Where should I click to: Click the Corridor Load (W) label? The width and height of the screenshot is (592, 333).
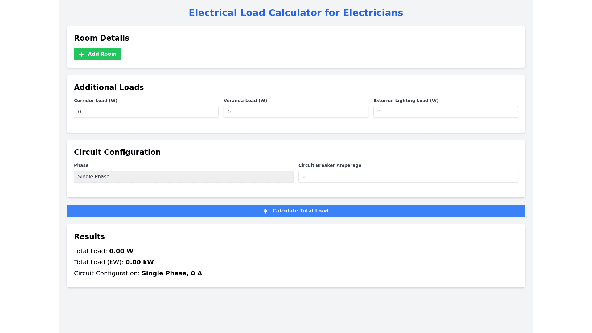(96, 101)
